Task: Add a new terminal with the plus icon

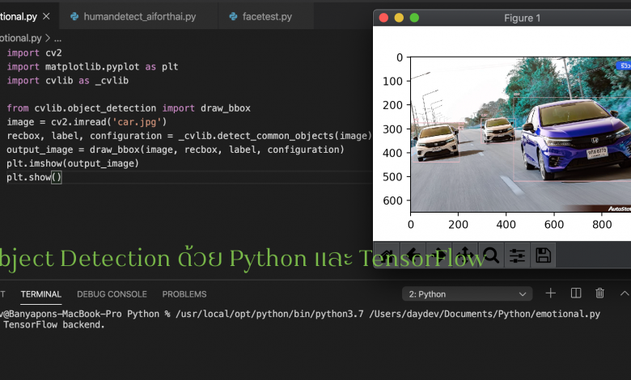Action: click(x=551, y=293)
